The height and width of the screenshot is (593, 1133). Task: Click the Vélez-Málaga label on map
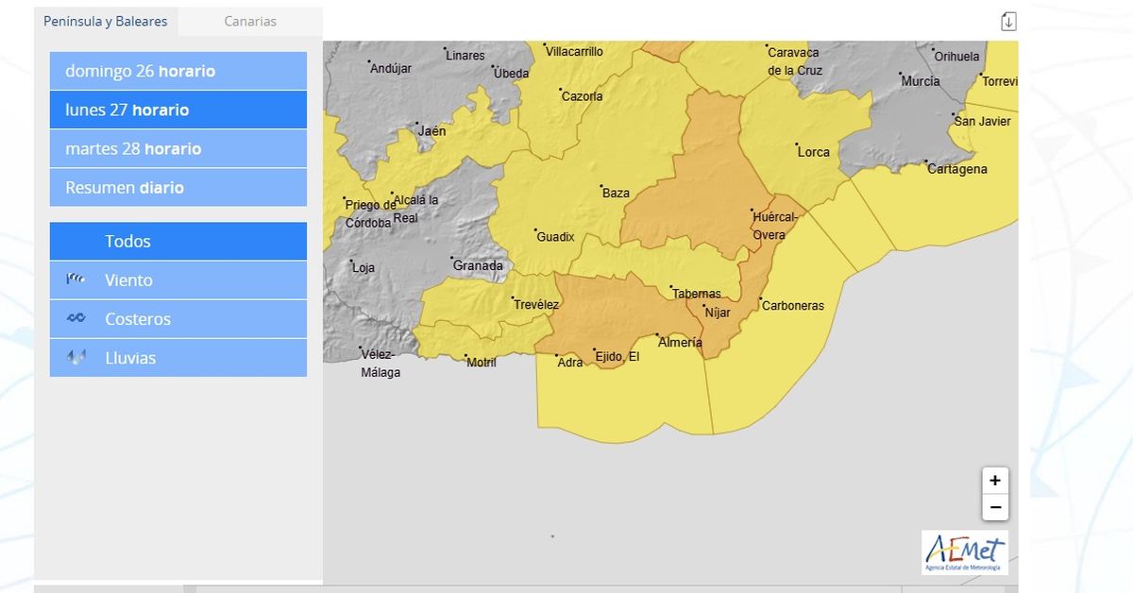380,364
